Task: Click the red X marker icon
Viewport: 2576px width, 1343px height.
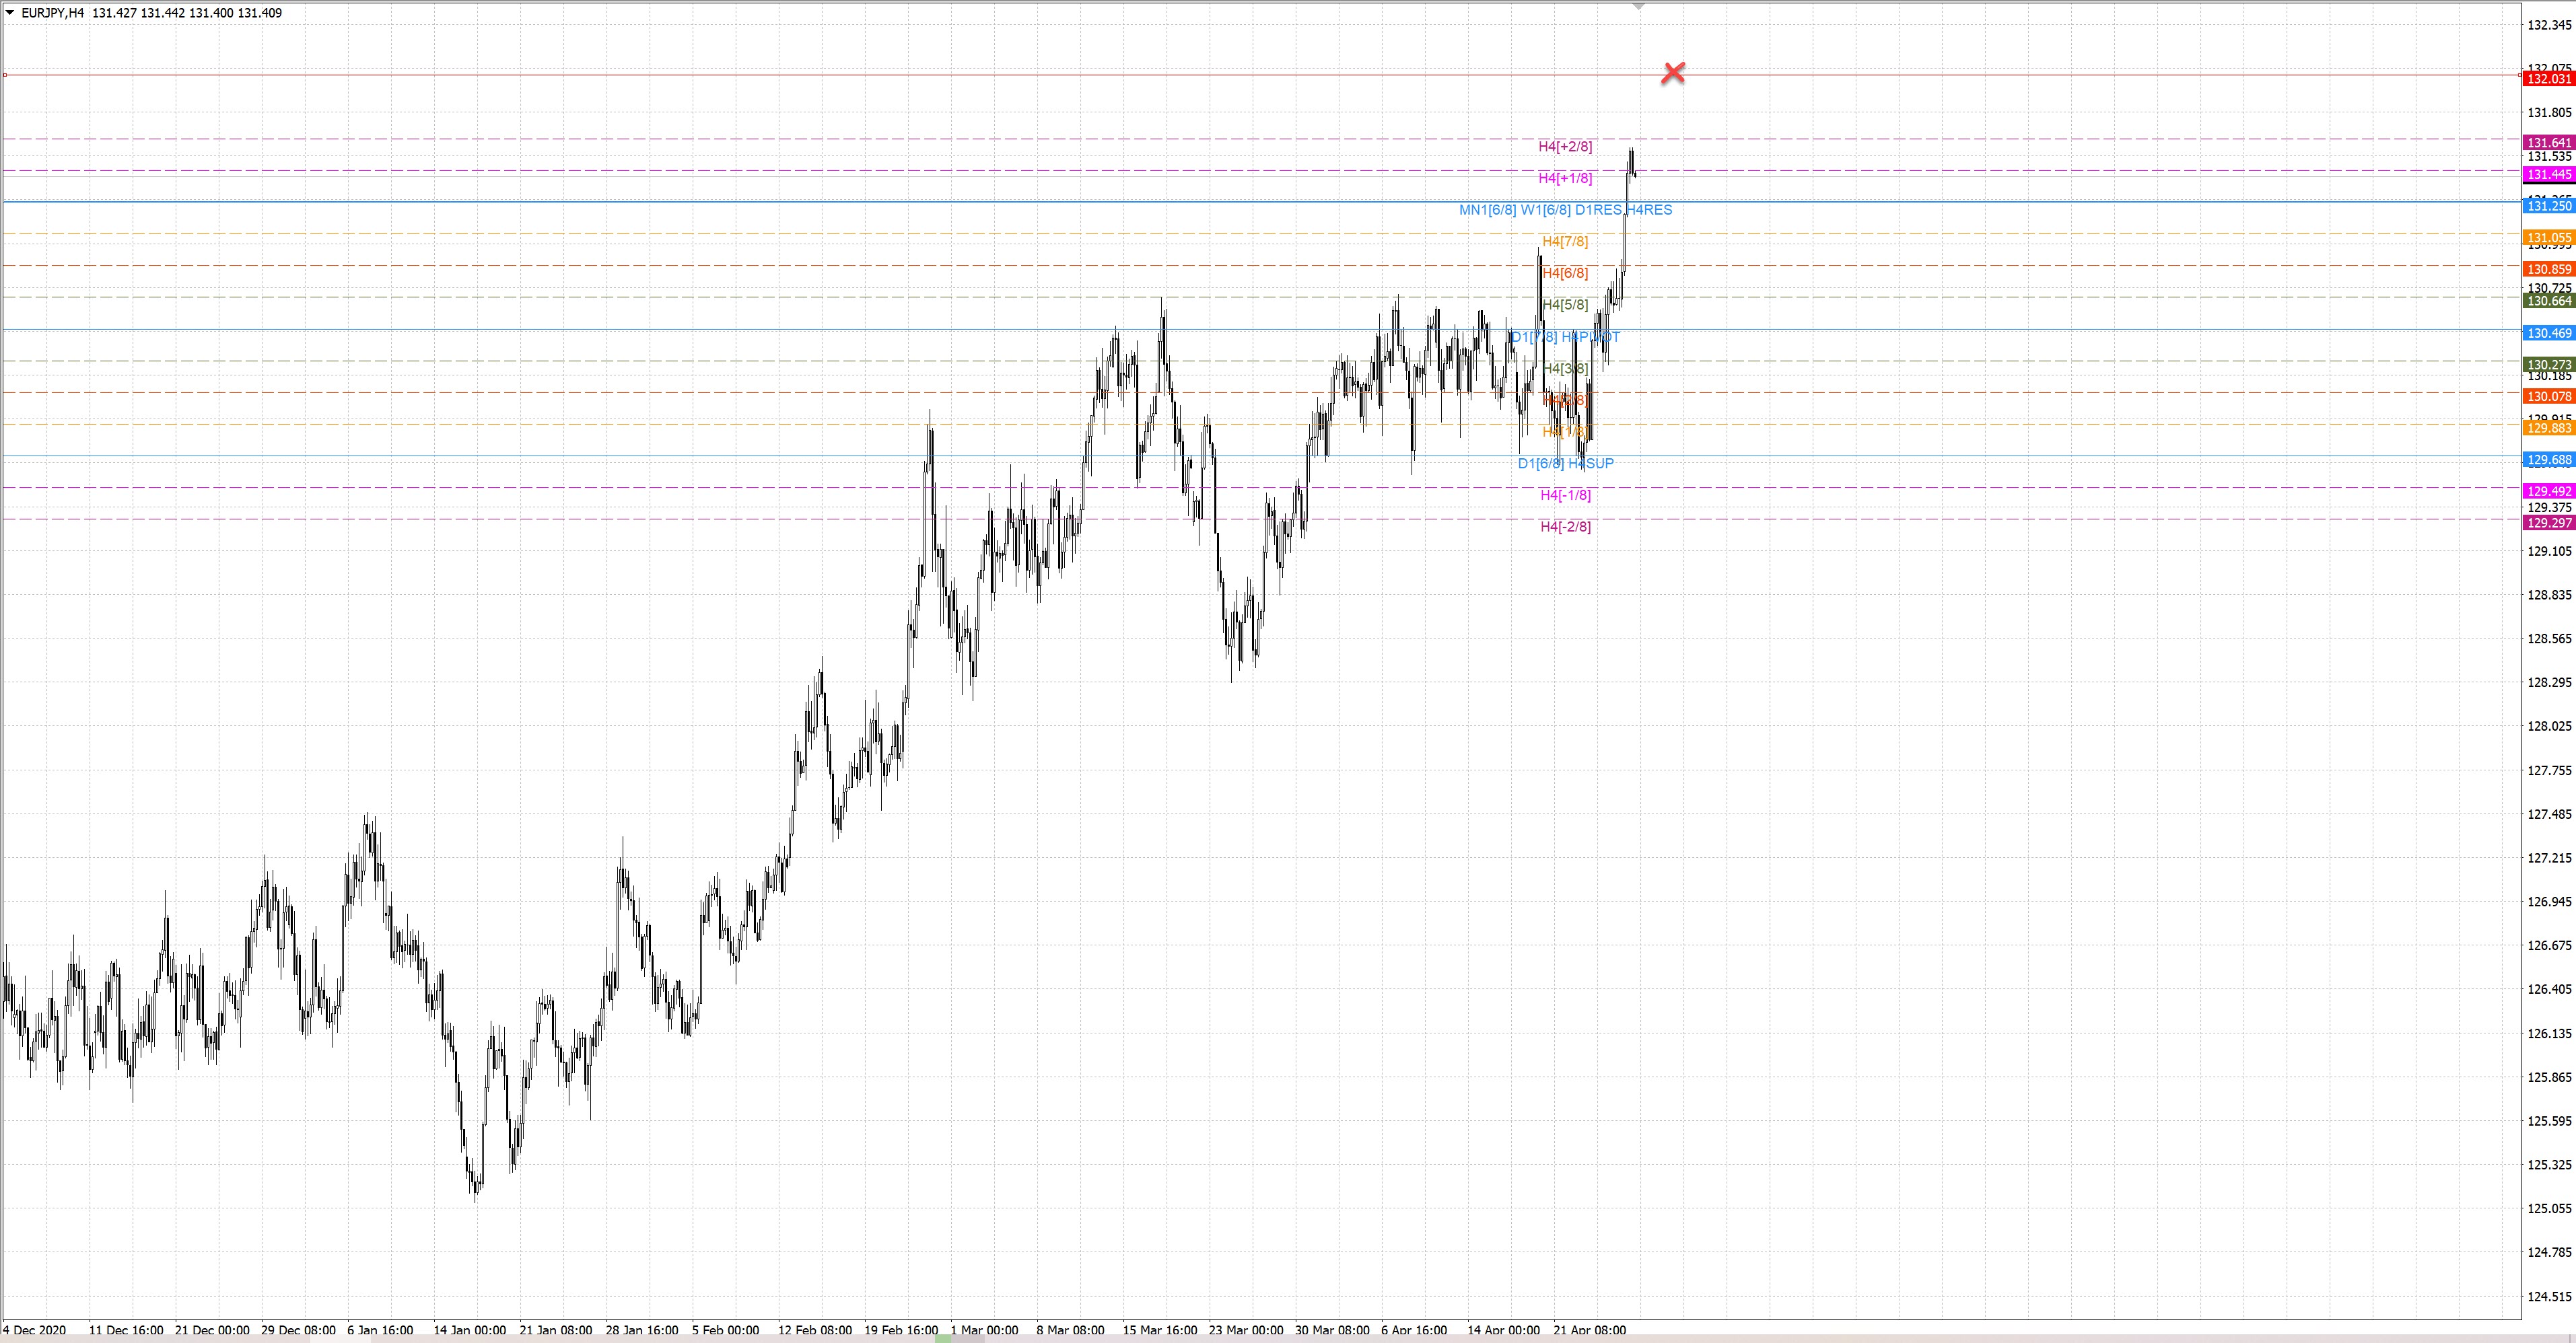Action: (x=1673, y=73)
